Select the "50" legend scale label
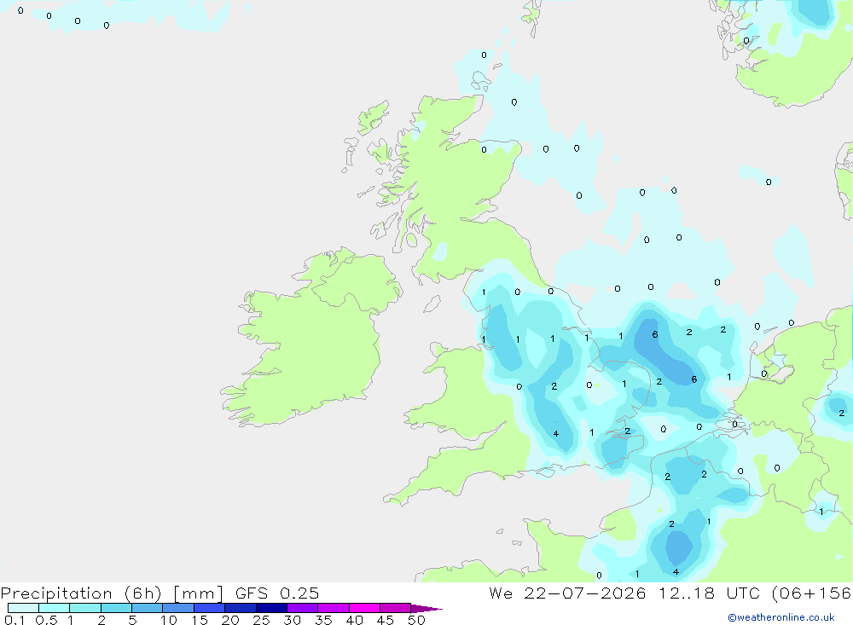853x625 pixels. [x=416, y=620]
